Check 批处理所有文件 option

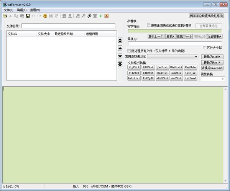pyautogui.click(x=130, y=51)
